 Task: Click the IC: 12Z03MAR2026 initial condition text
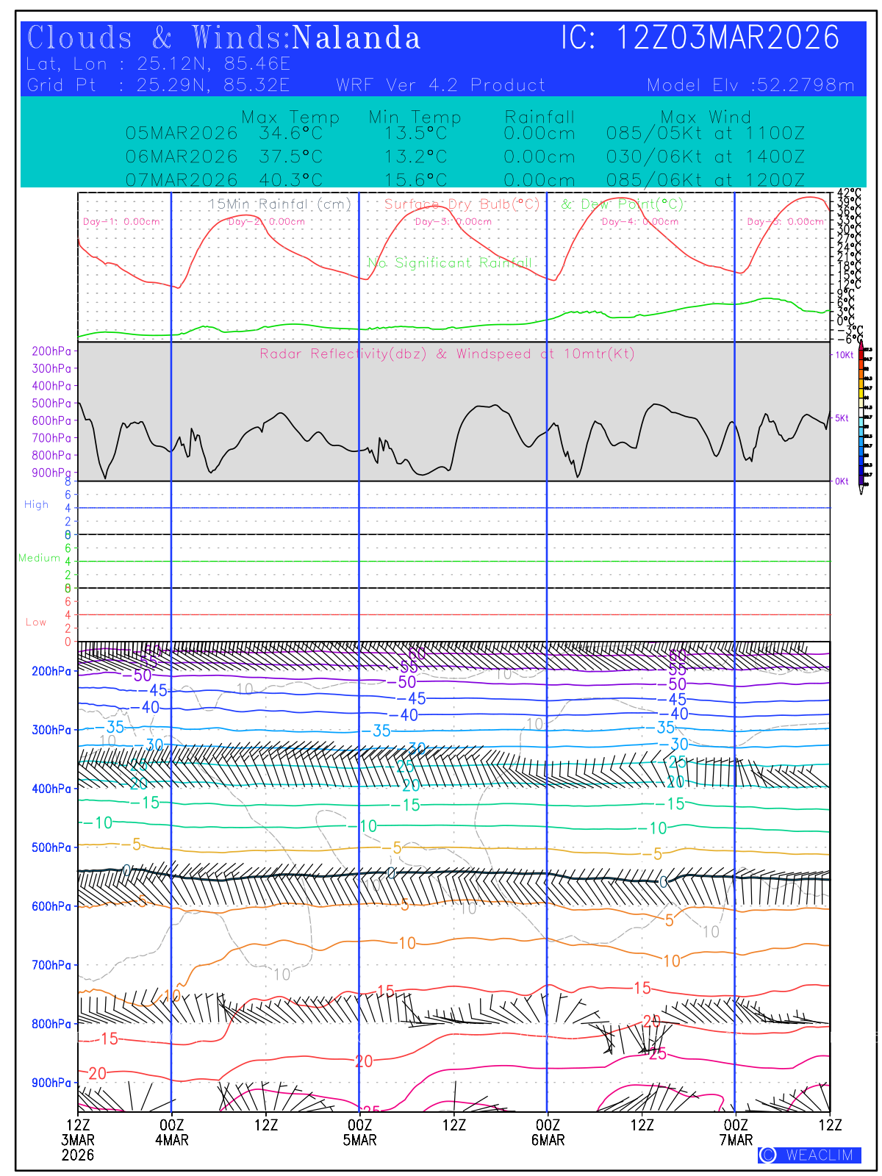[x=700, y=38]
